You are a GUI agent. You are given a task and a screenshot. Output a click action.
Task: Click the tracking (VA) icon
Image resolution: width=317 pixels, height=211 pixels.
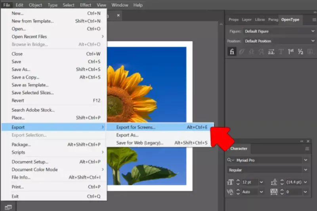coord(274,192)
